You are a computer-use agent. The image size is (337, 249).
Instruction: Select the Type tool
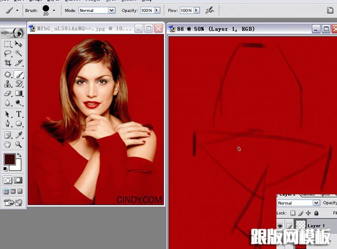(19, 114)
